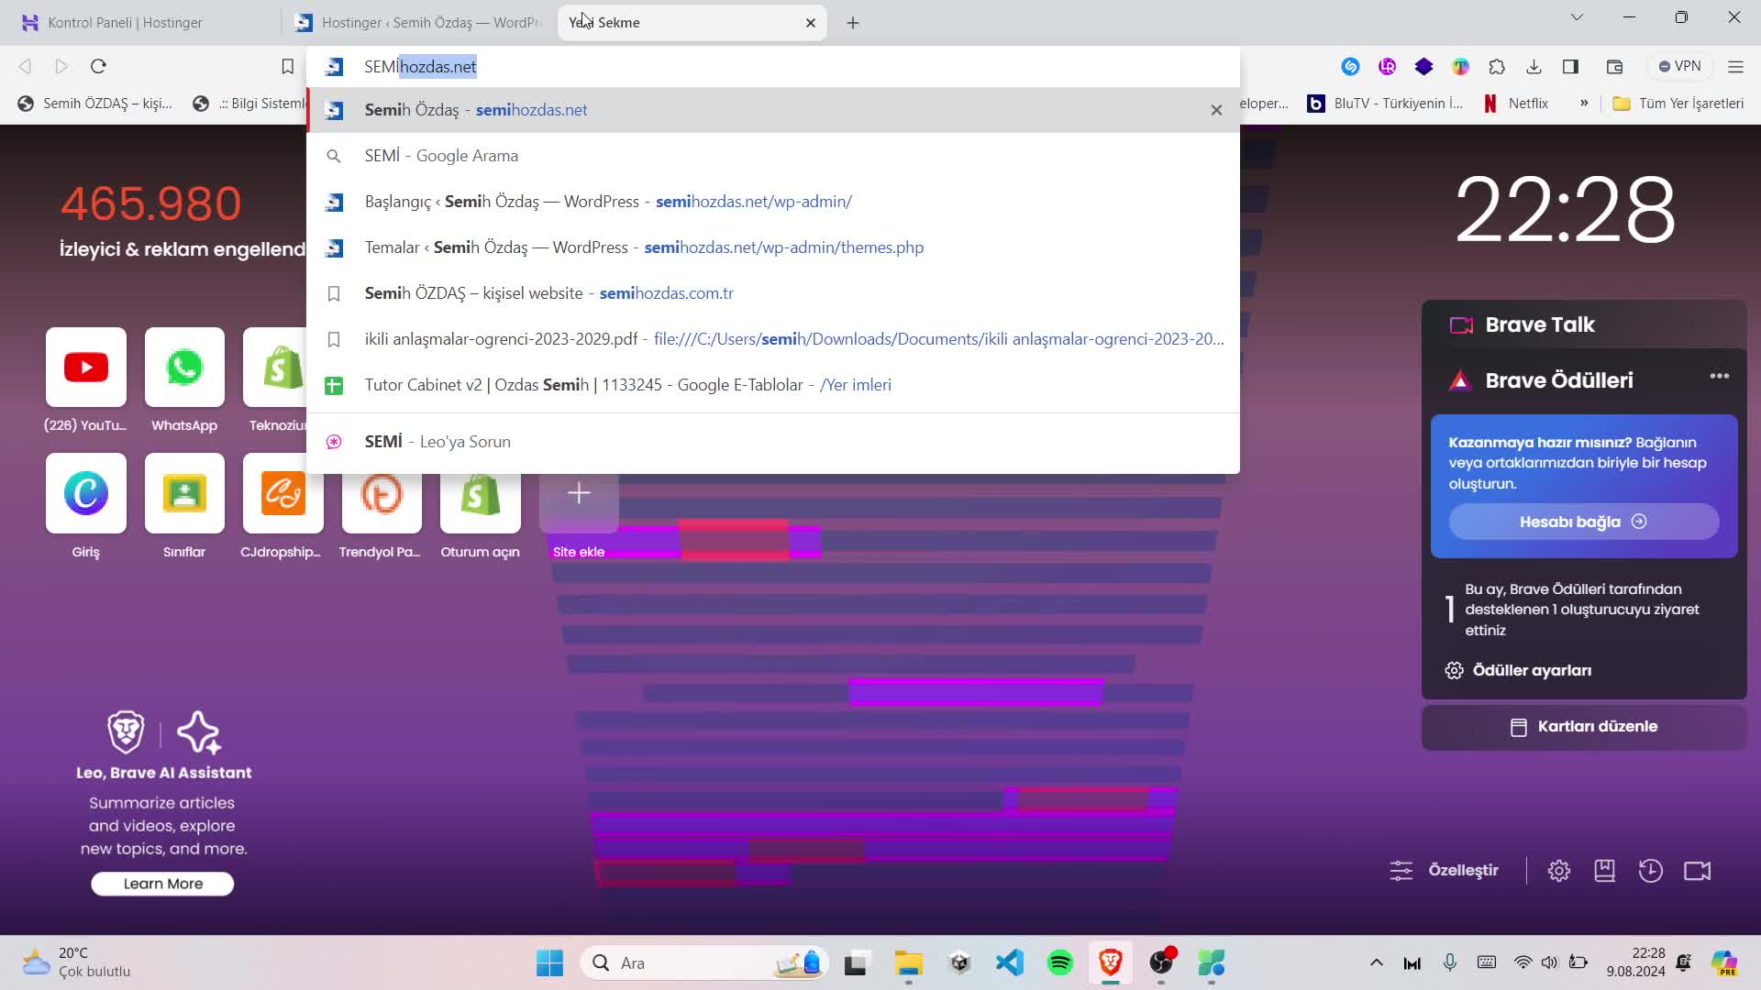The image size is (1761, 990).
Task: Open the weather widget showing 20°C
Action: click(76, 962)
